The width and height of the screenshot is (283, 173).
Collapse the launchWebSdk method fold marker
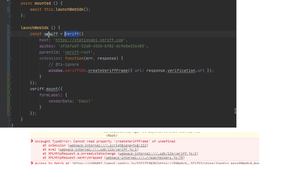(x=10, y=28)
